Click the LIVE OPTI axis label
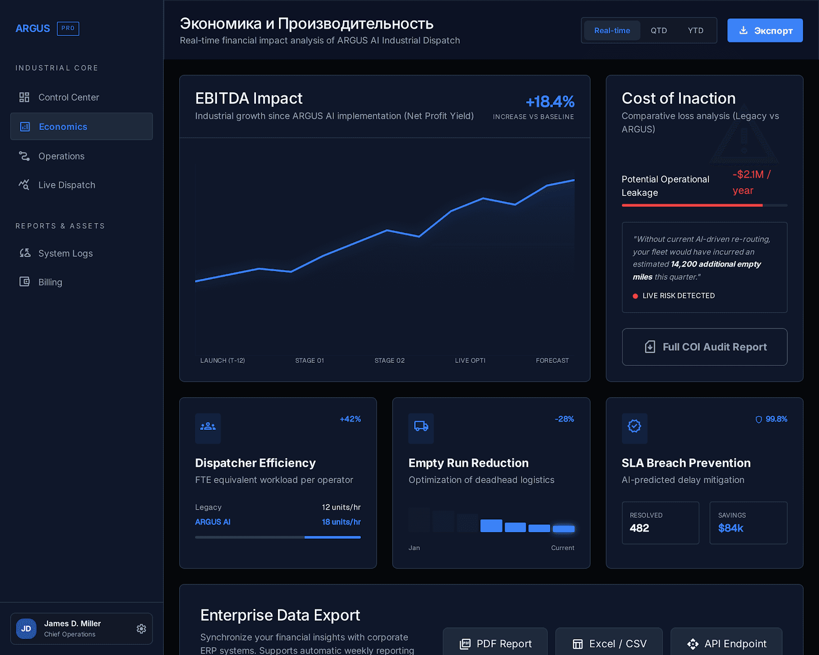 (x=470, y=360)
